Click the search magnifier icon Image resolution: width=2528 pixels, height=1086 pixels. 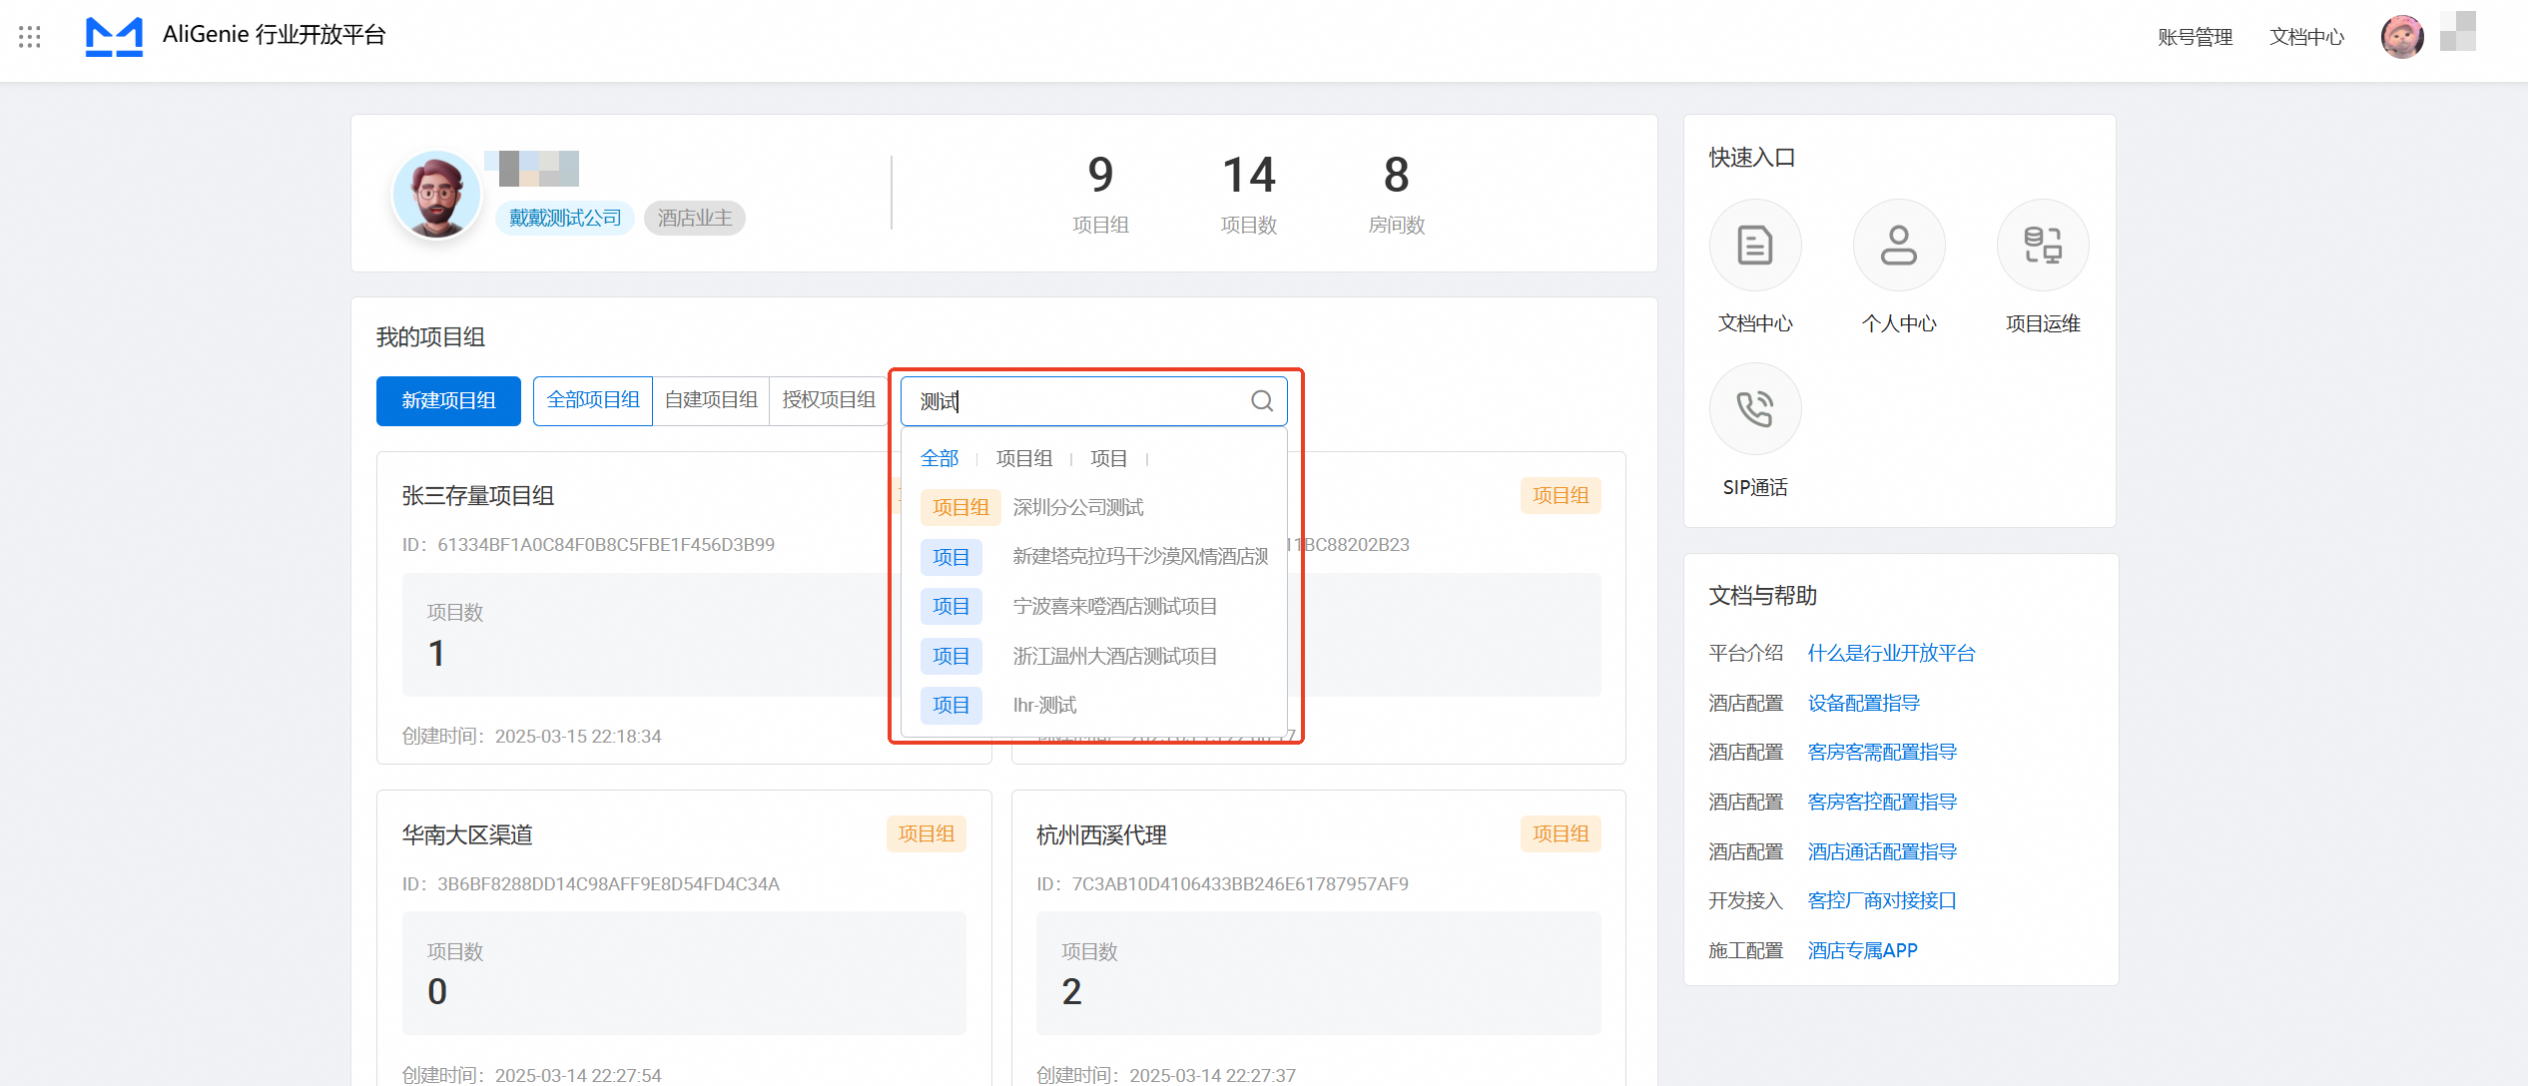point(1262,401)
